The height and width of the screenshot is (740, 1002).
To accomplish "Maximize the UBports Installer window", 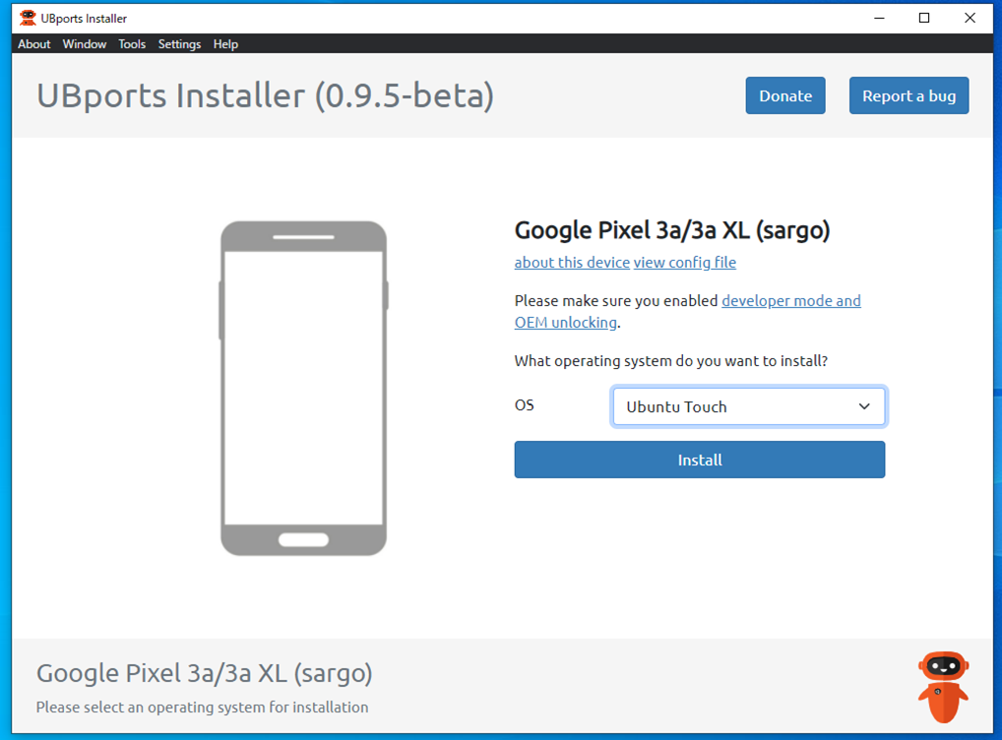I will (x=924, y=18).
